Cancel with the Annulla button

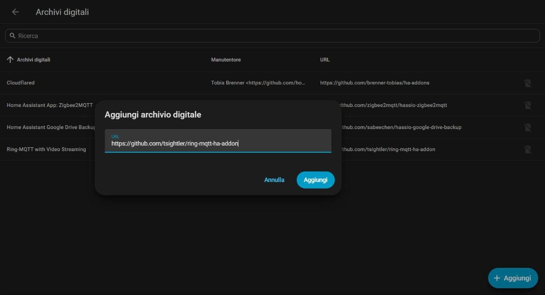tap(274, 180)
